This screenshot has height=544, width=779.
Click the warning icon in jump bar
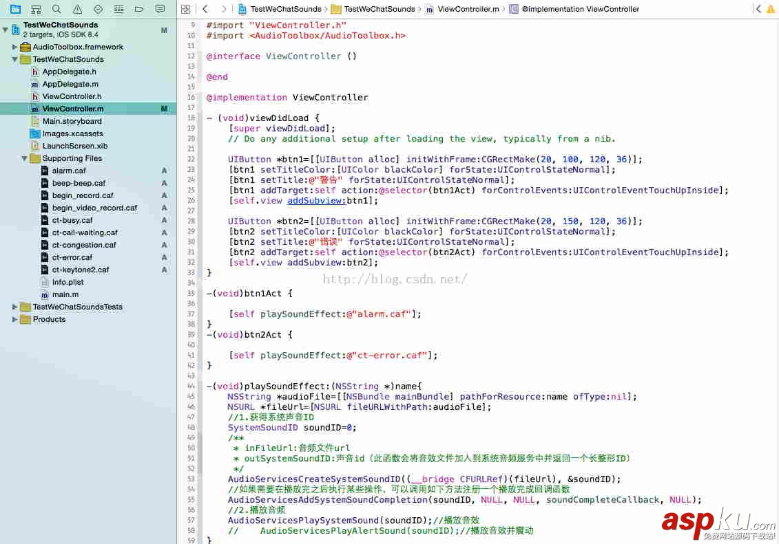771,9
